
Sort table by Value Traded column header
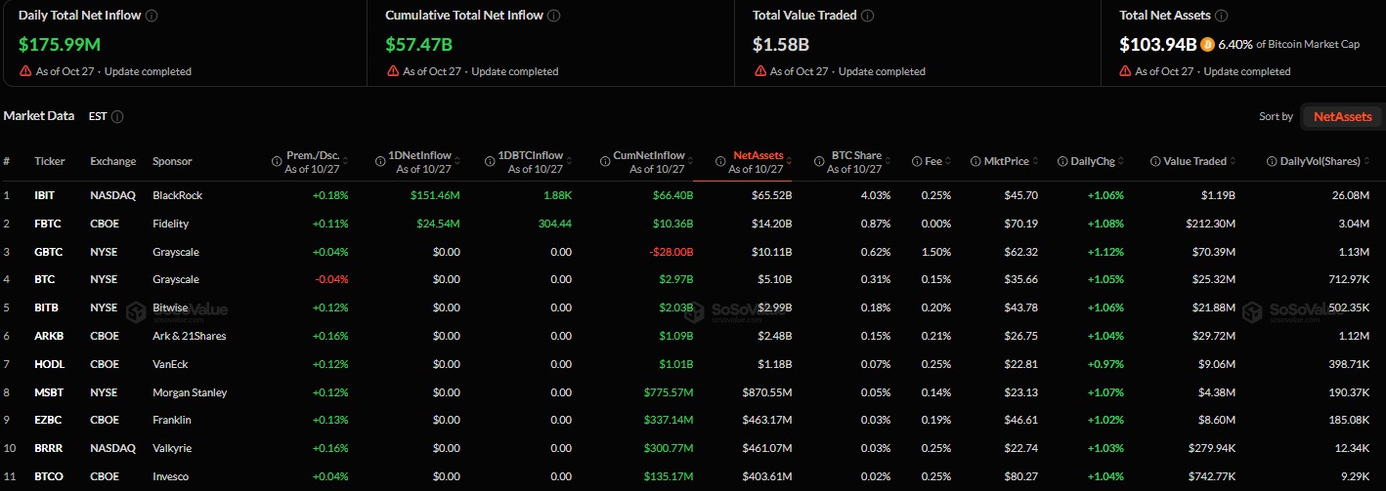point(1196,161)
